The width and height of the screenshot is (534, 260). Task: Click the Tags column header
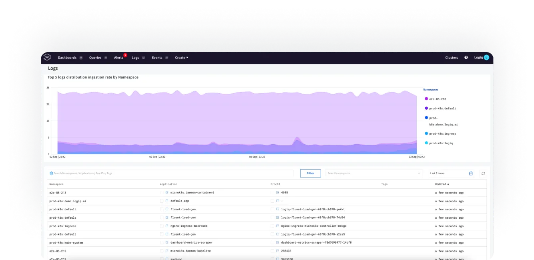click(x=384, y=184)
